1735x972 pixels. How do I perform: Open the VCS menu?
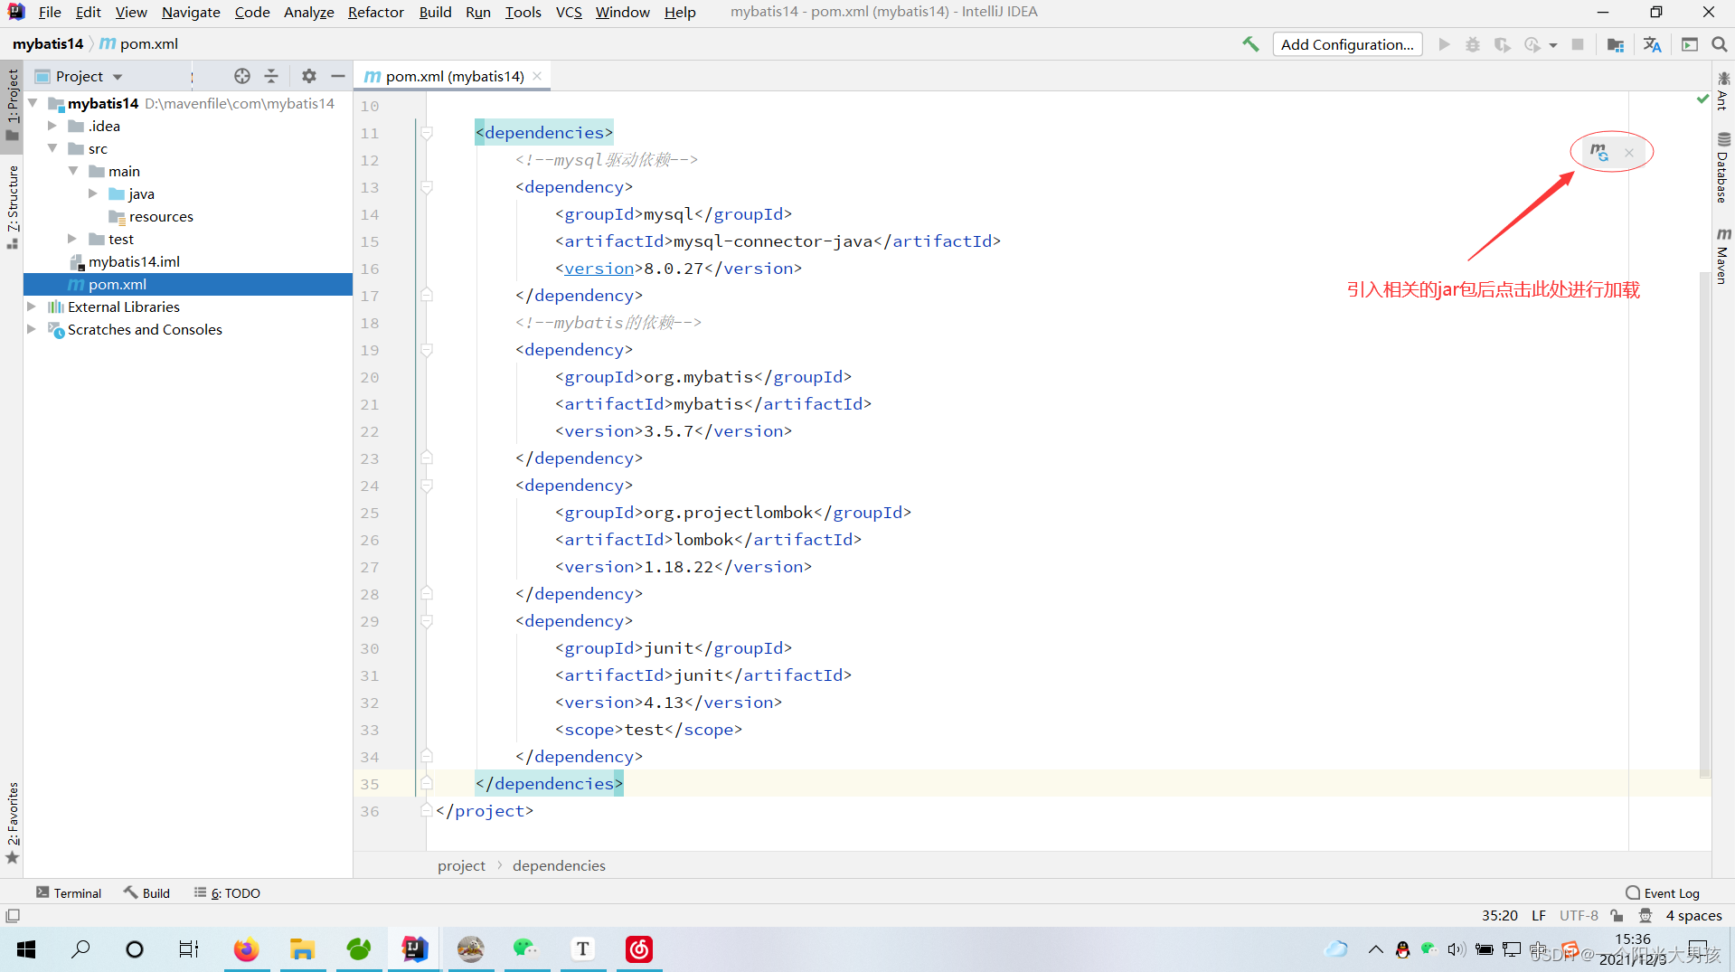point(569,12)
